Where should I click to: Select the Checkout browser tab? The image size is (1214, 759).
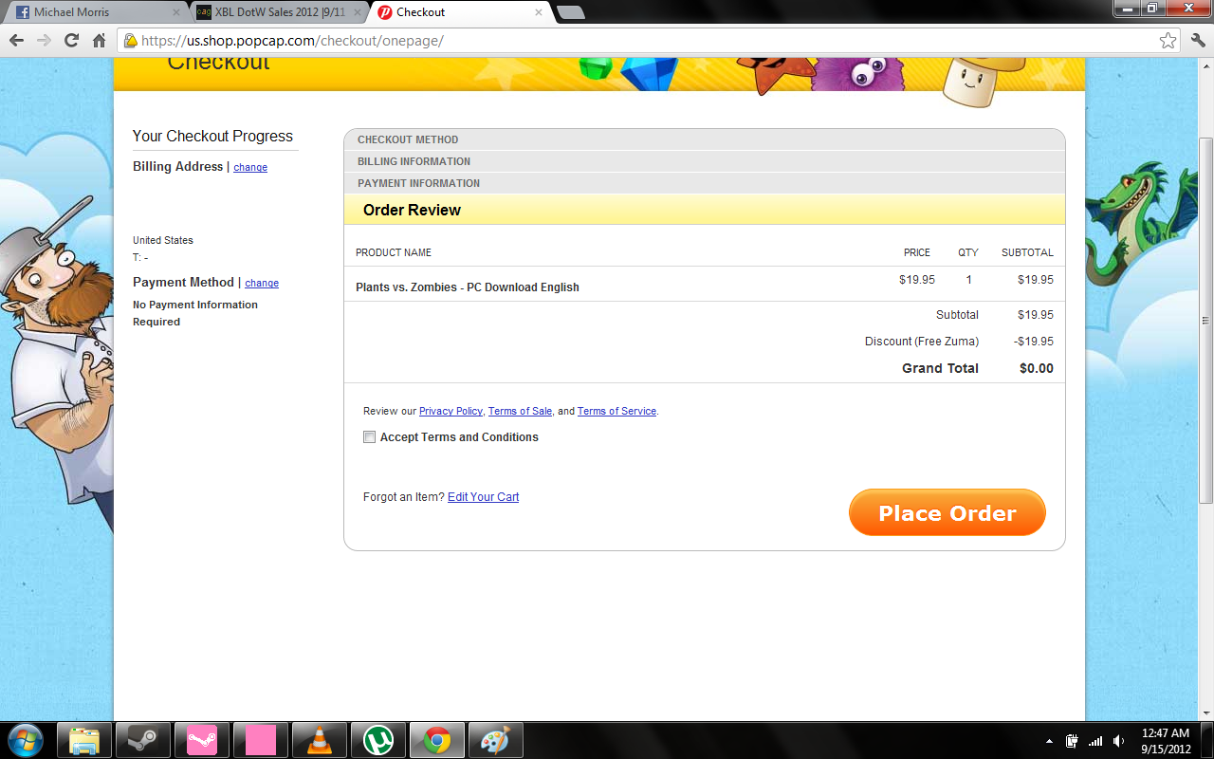[x=460, y=12]
